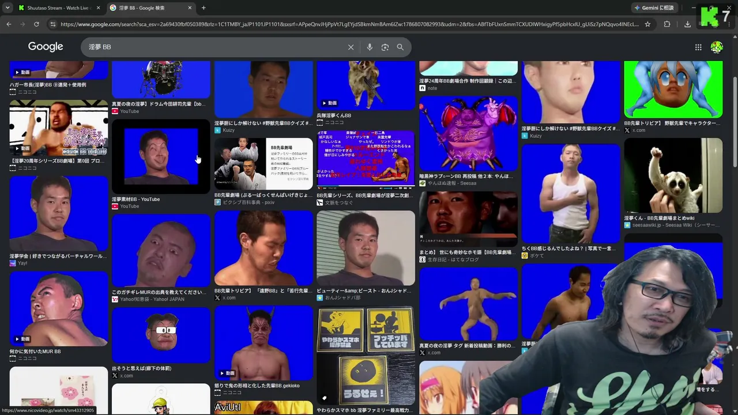Click the 生存日記 - はてなブログ source label

tap(453, 259)
